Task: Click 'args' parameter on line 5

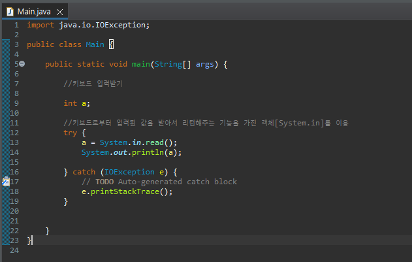Action: pyautogui.click(x=205, y=64)
